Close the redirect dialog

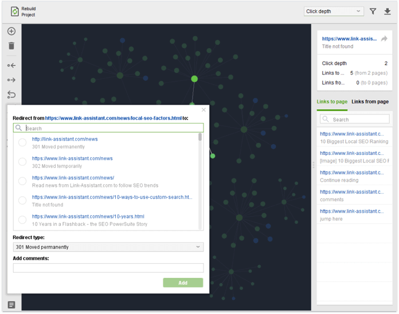pos(204,110)
